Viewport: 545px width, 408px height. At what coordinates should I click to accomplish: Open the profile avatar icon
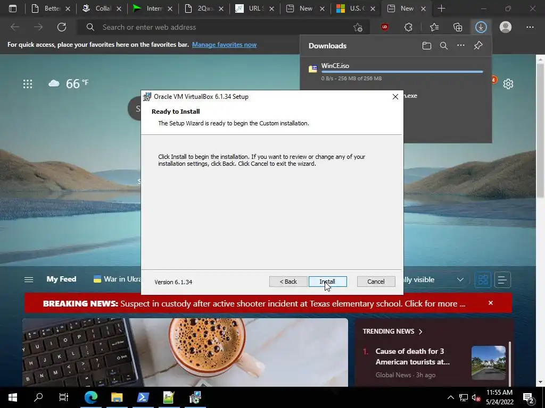click(x=506, y=27)
